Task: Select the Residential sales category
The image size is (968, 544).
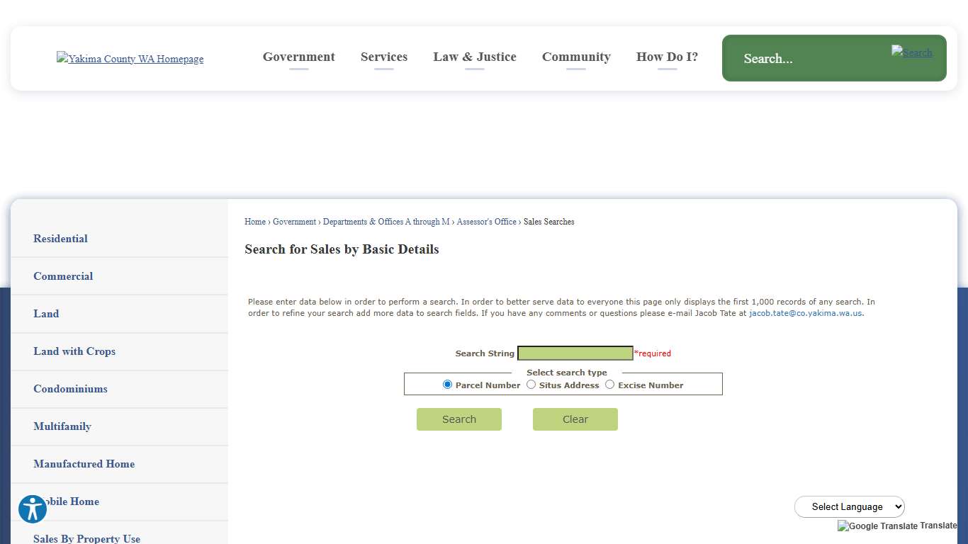Action: click(60, 239)
